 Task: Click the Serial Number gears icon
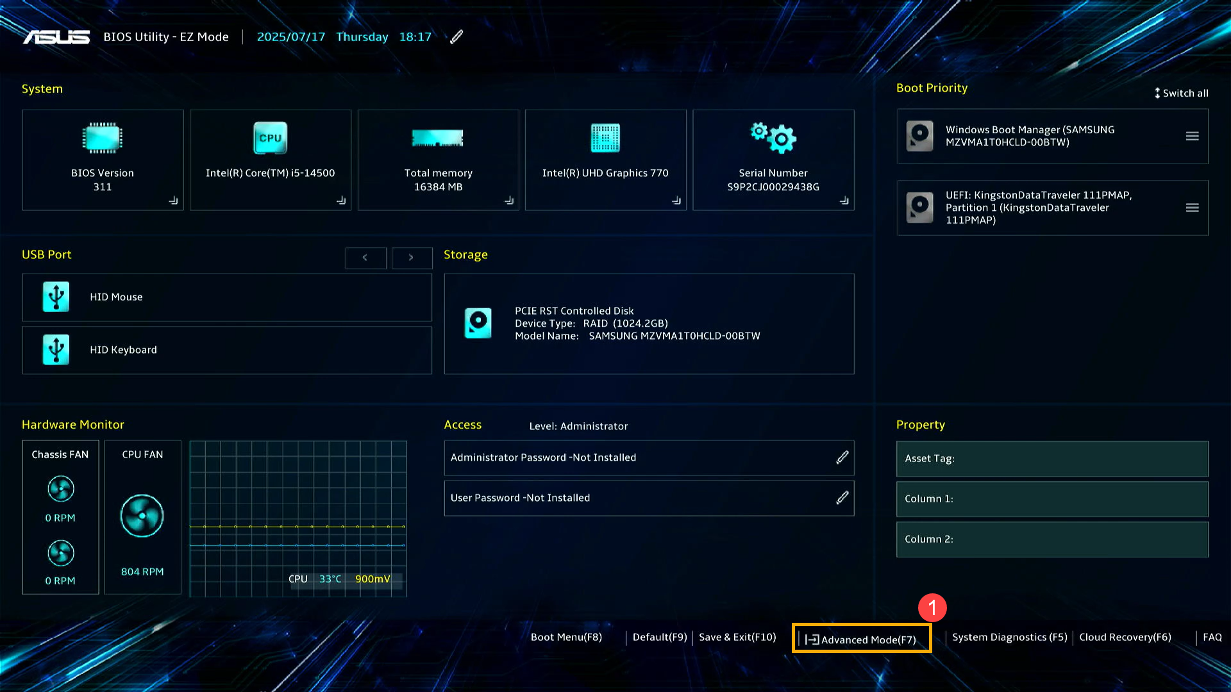(773, 138)
